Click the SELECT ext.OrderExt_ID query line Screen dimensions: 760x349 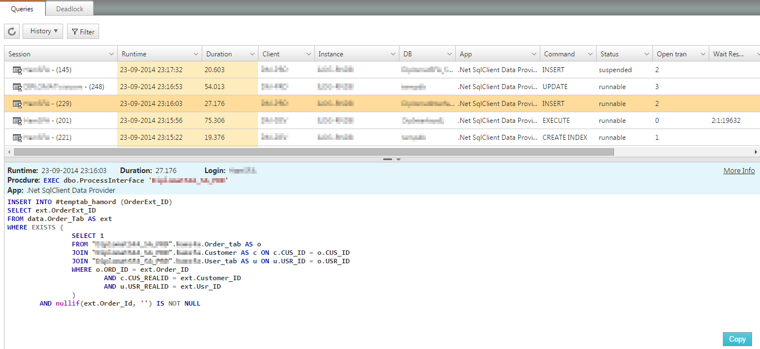click(x=52, y=210)
